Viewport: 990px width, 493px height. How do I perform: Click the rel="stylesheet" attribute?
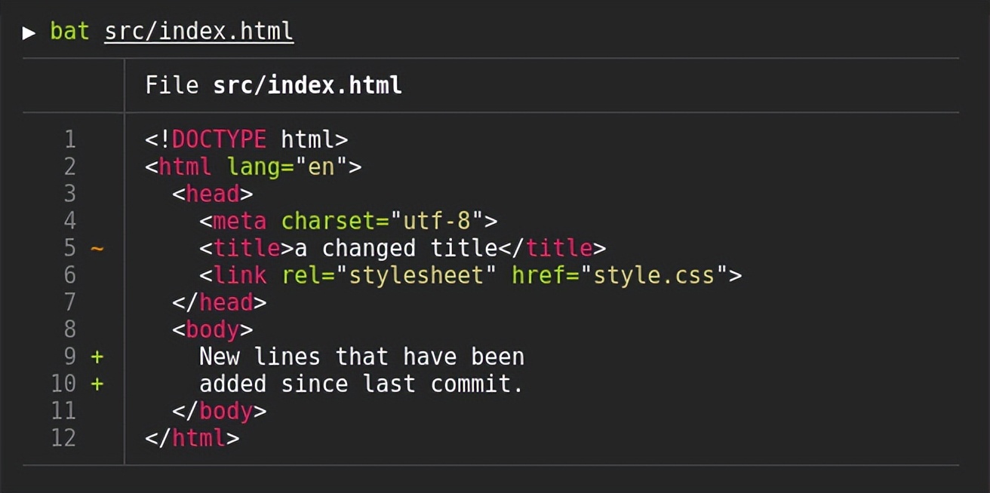click(x=389, y=275)
